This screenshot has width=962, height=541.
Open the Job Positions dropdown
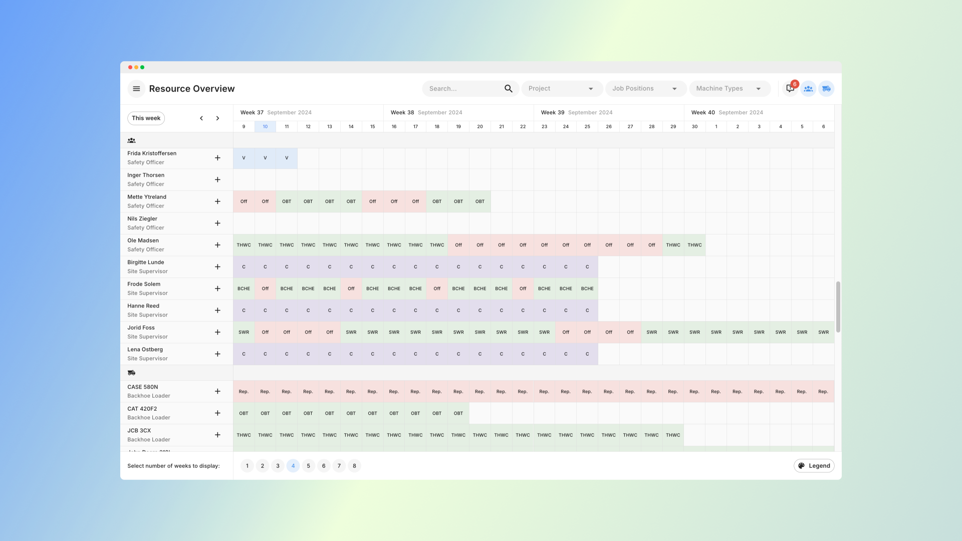coord(645,89)
